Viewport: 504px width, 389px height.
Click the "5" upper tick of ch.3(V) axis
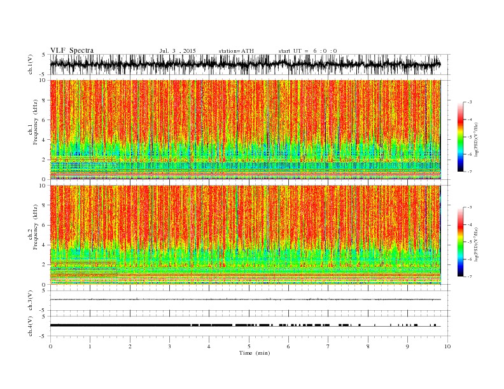pyautogui.click(x=45, y=290)
